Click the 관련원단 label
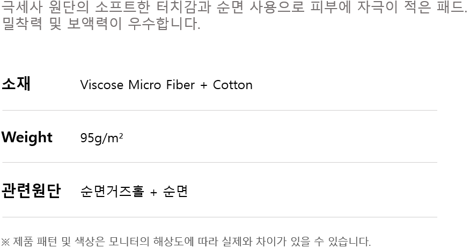The width and height of the screenshot is (470, 248). click(x=31, y=191)
